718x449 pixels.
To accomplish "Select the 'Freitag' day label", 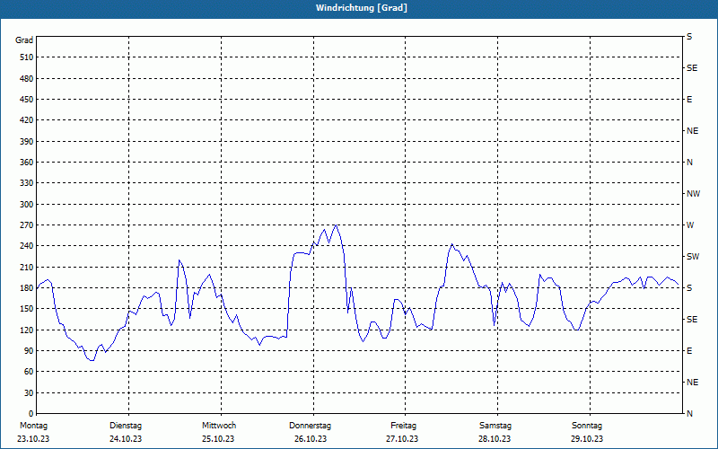I will pos(403,426).
